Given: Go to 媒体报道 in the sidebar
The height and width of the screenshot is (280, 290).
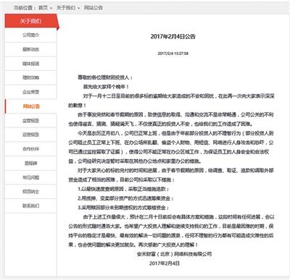Looking at the screenshot, I should [x=30, y=64].
